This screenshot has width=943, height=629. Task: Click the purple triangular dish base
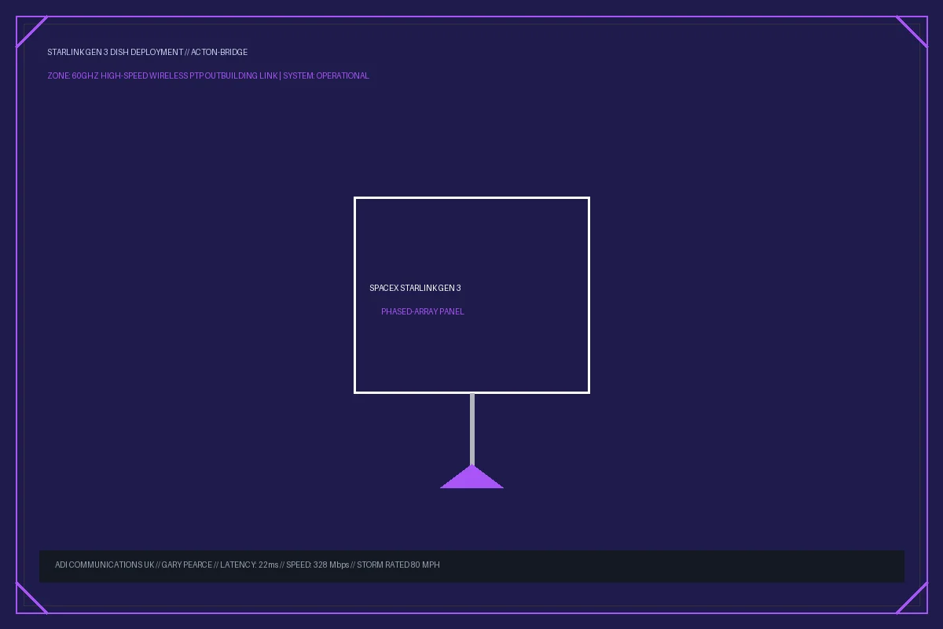tap(472, 476)
